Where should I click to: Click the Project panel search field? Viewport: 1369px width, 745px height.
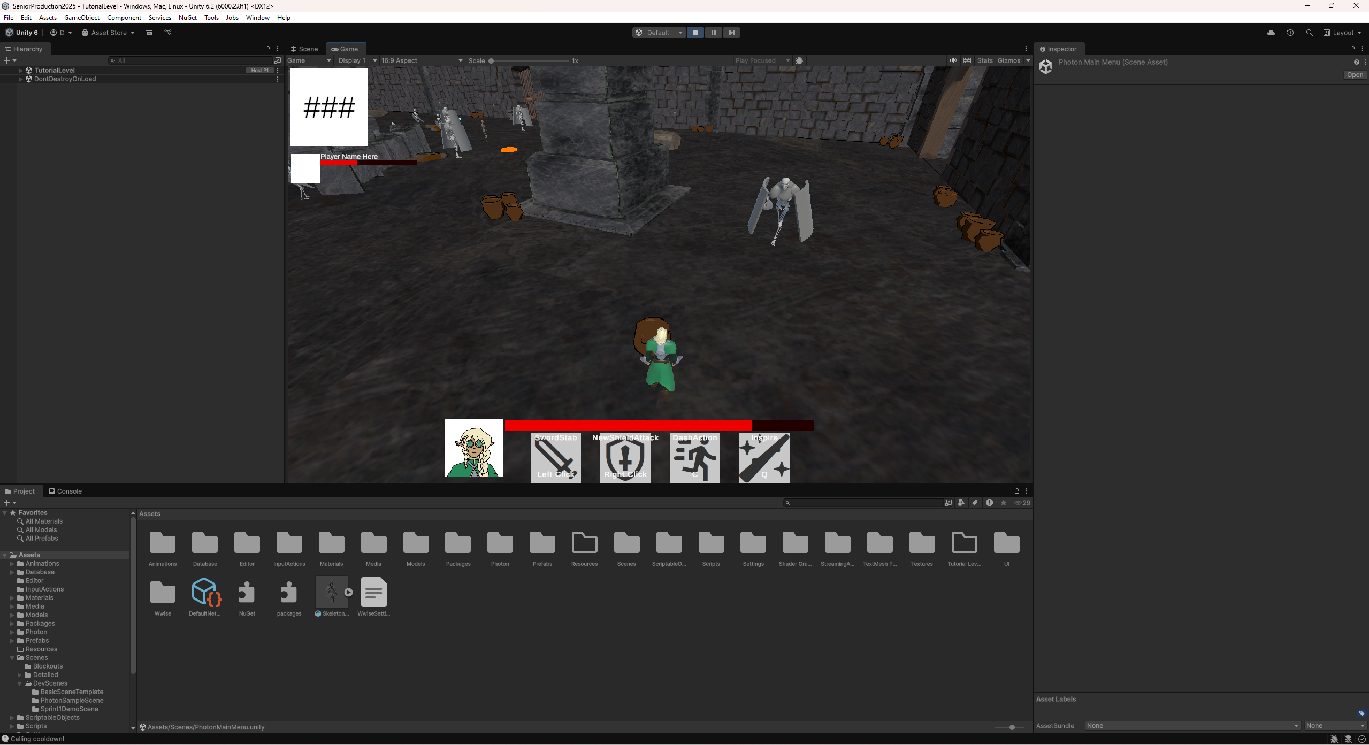coord(863,503)
